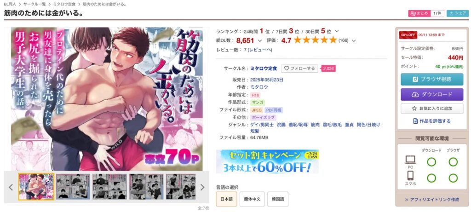Screen dimensions: 471x212
Task: Select 簡体中文 language option
Action: [x=252, y=199]
